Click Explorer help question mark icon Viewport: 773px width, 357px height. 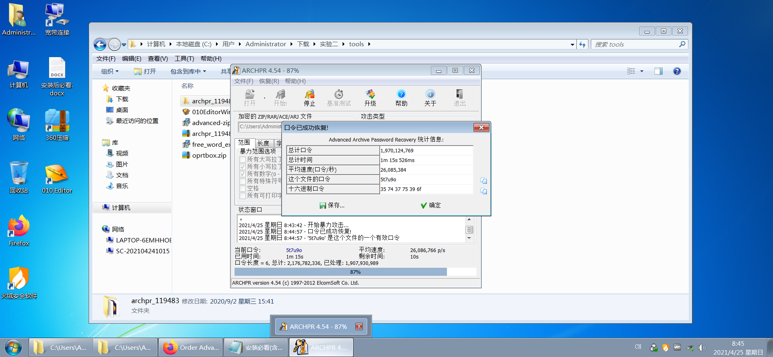[677, 71]
